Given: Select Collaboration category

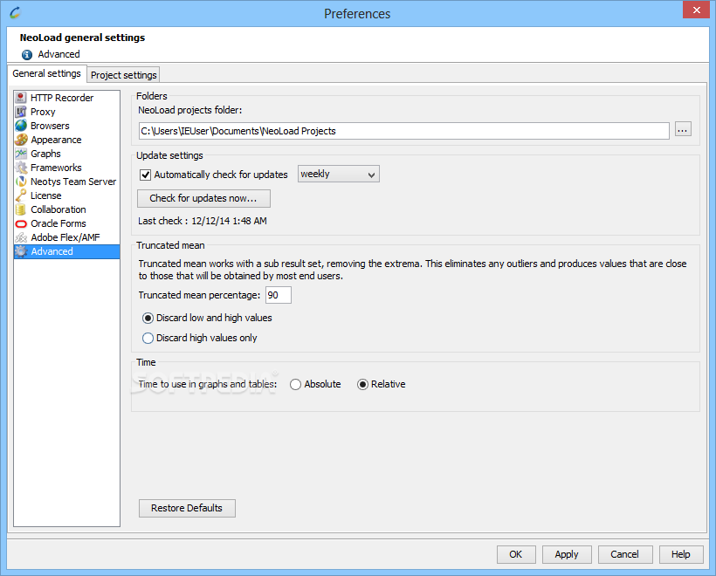Looking at the screenshot, I should [66, 209].
